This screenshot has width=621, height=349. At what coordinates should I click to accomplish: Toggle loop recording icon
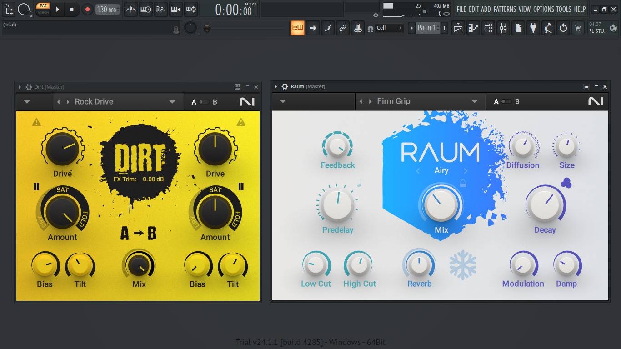[190, 9]
